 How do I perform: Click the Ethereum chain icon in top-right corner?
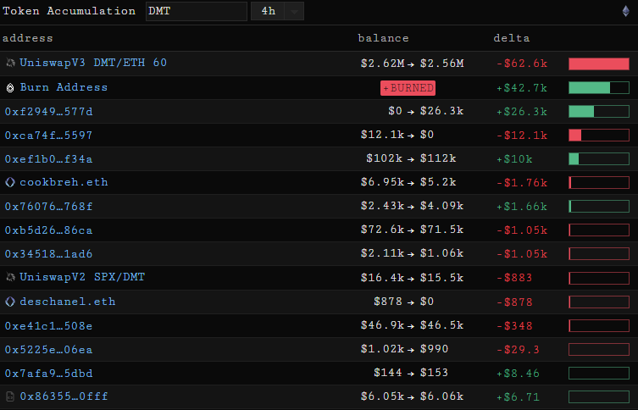(626, 11)
